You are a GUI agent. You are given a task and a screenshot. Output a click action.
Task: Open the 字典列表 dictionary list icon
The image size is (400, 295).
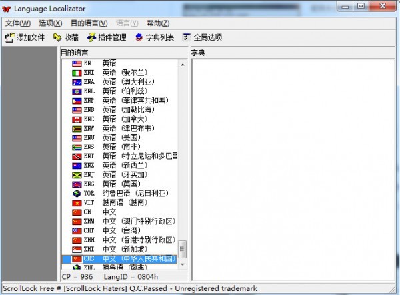point(139,37)
